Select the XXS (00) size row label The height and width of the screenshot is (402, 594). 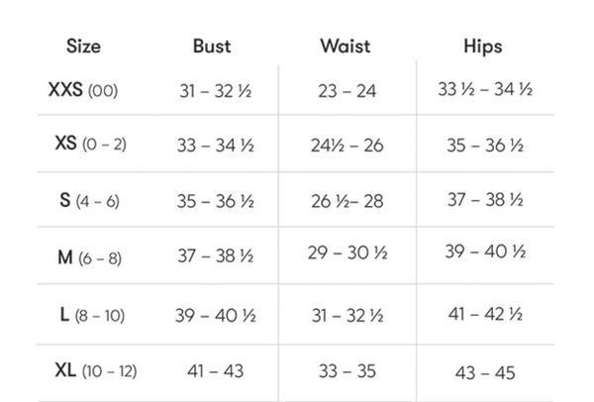pos(83,91)
